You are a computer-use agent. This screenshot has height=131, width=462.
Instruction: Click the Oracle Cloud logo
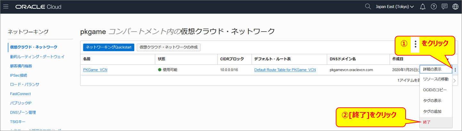point(38,7)
